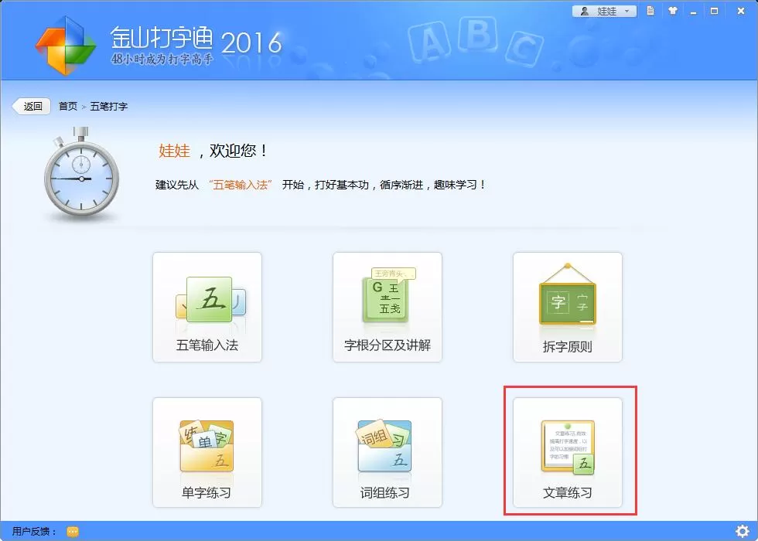Click the orange “五笔输入法” link text
The height and width of the screenshot is (541, 758).
[241, 185]
